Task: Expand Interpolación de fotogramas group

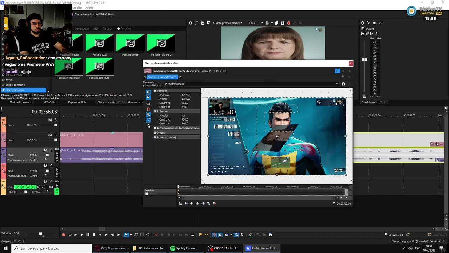Action: (155, 128)
